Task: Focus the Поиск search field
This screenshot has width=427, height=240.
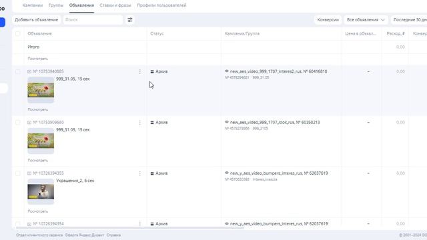Action: (93, 20)
